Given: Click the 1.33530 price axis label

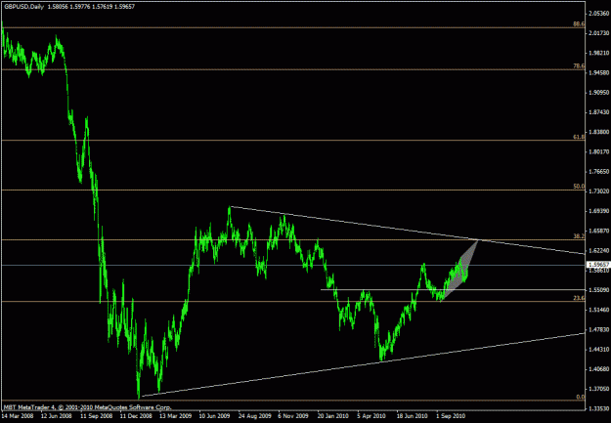Looking at the screenshot, I should [599, 408].
